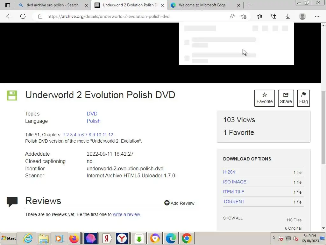View site info via the lock icon
This screenshot has width=326, height=245.
click(x=40, y=16)
